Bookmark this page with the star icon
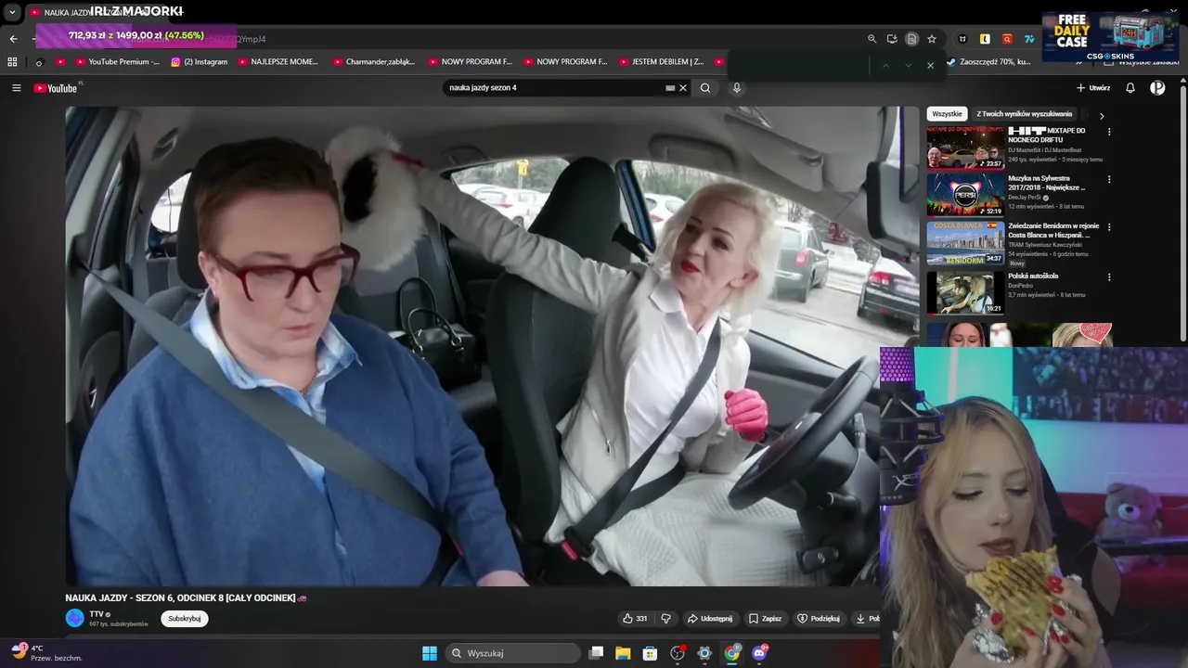 [x=932, y=39]
